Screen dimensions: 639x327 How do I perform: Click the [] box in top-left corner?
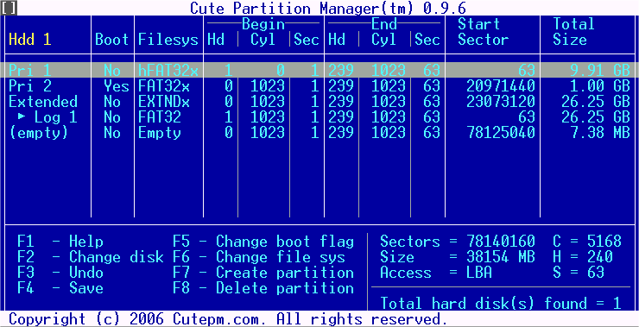(x=9, y=8)
